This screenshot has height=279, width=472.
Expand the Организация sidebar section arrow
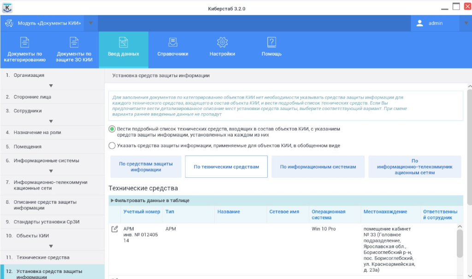[x=51, y=86]
